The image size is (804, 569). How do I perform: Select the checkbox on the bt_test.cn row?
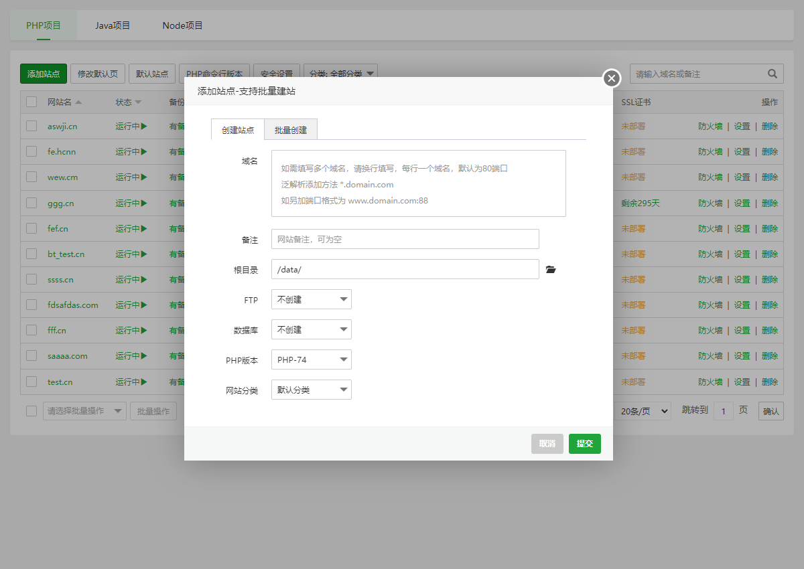click(x=31, y=254)
